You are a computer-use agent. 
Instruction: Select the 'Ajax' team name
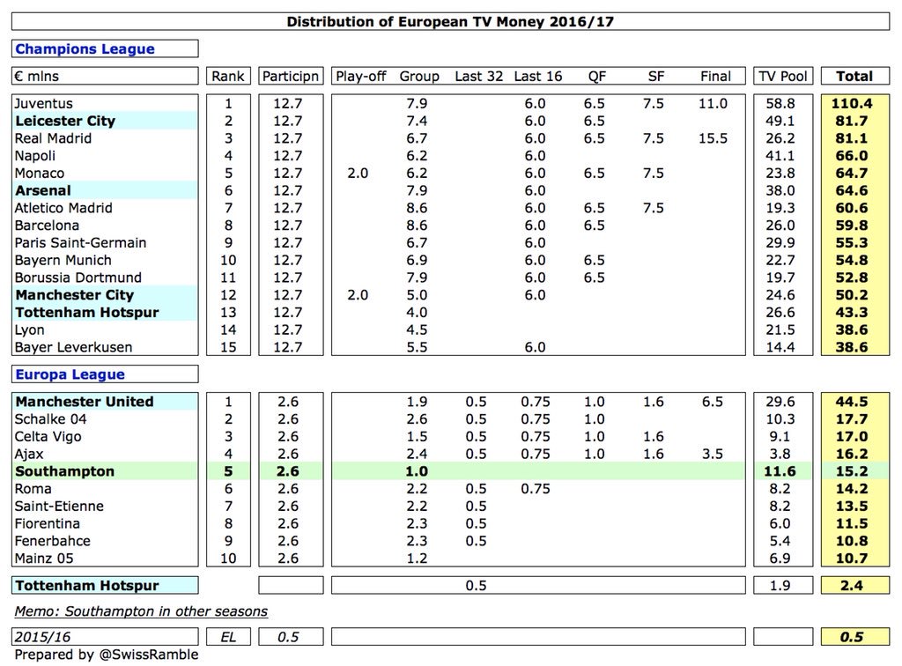pyautogui.click(x=29, y=454)
